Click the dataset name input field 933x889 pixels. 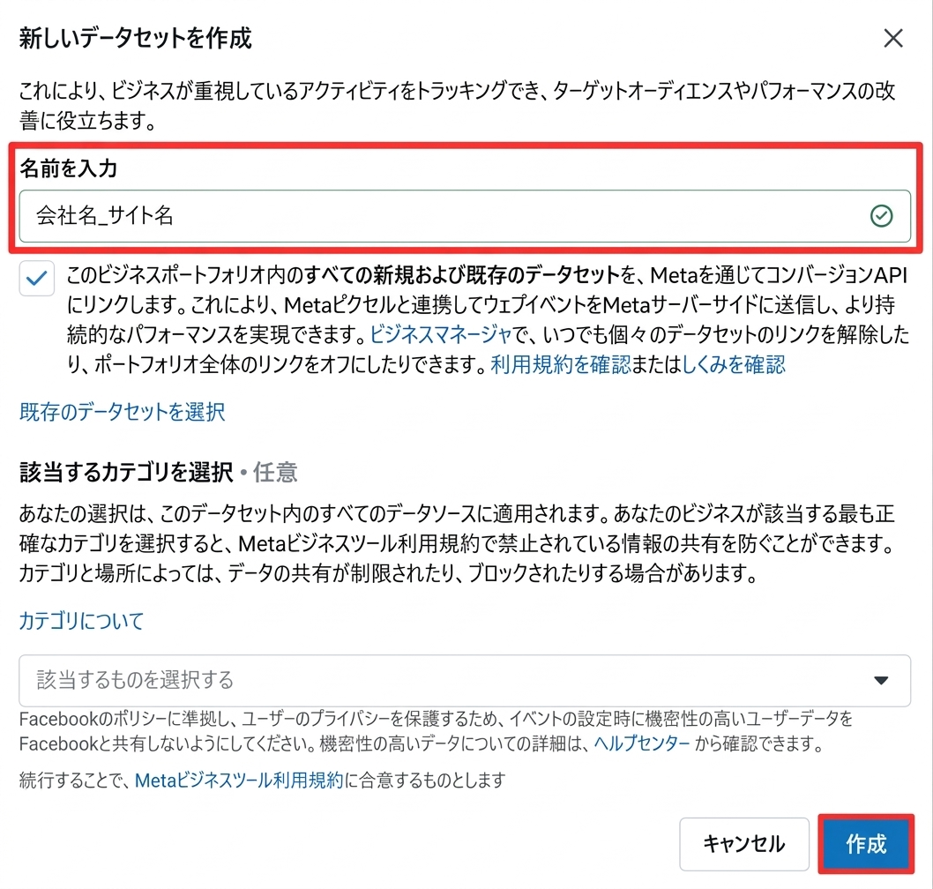(465, 216)
